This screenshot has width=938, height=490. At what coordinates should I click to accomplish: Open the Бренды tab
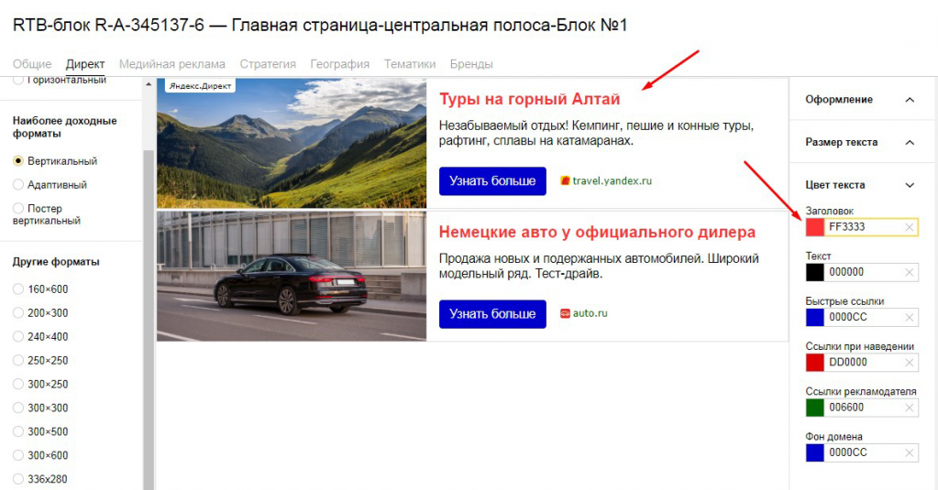(471, 64)
